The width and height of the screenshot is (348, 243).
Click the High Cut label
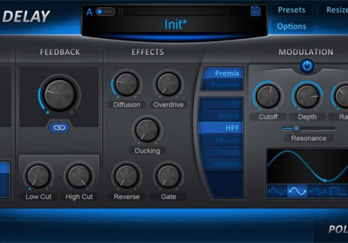79,197
